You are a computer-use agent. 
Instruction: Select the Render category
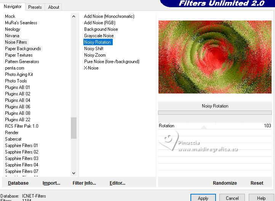click(x=12, y=133)
